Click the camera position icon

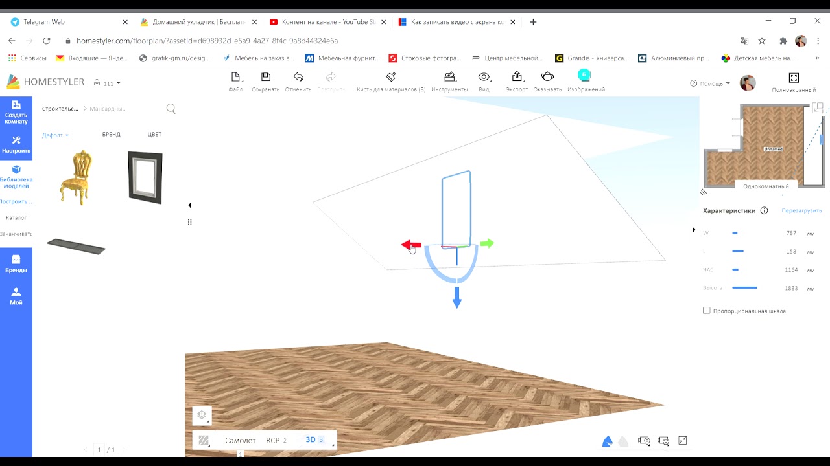click(644, 441)
